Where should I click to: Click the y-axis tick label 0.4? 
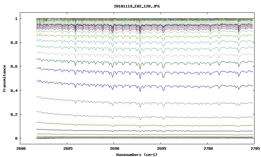[x=14, y=91]
